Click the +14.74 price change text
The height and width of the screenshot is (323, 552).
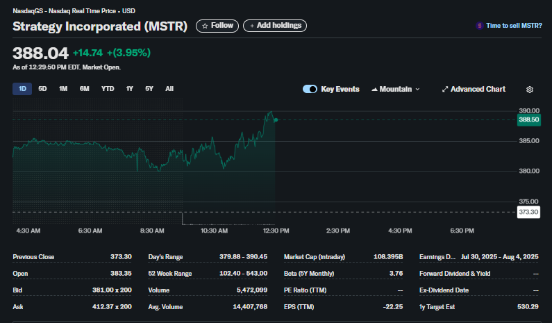[x=87, y=53]
